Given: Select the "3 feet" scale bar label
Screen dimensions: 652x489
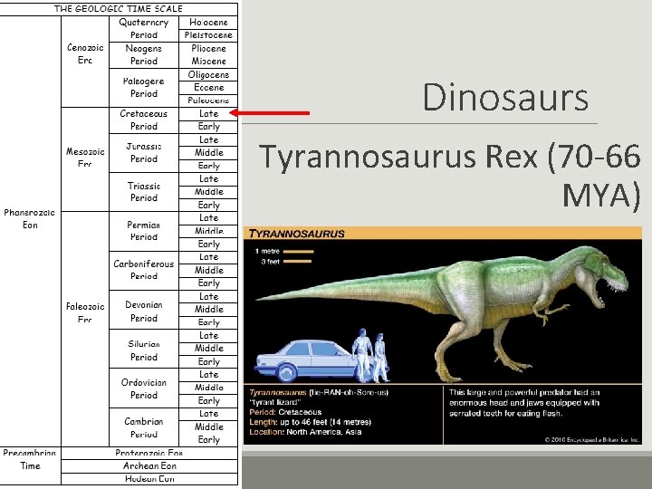Looking at the screenshot, I should point(270,262).
